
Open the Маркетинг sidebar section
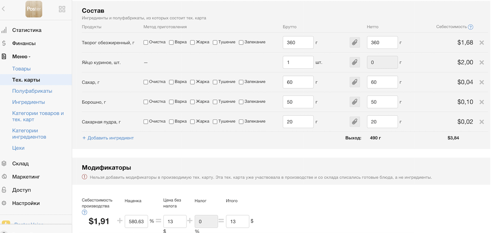[x=26, y=177]
